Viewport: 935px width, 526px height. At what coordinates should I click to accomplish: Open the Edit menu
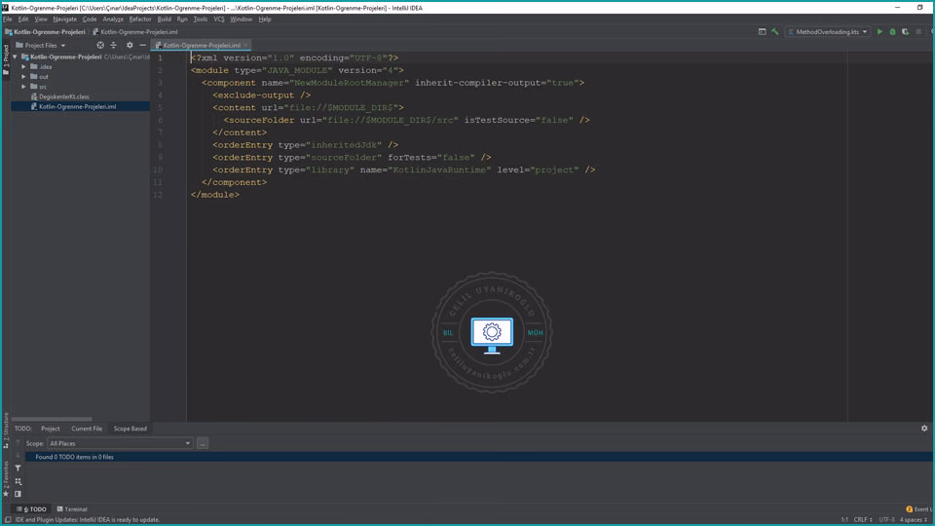[23, 19]
